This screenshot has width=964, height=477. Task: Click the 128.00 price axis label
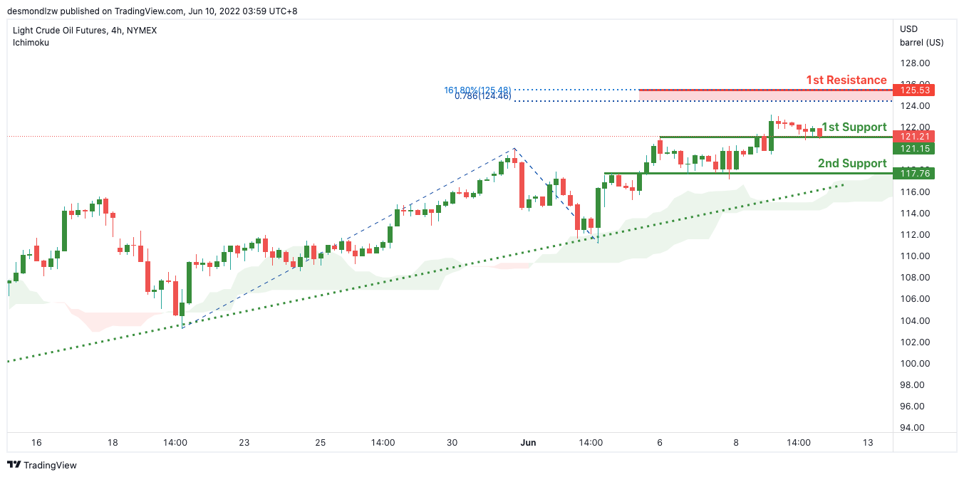915,63
